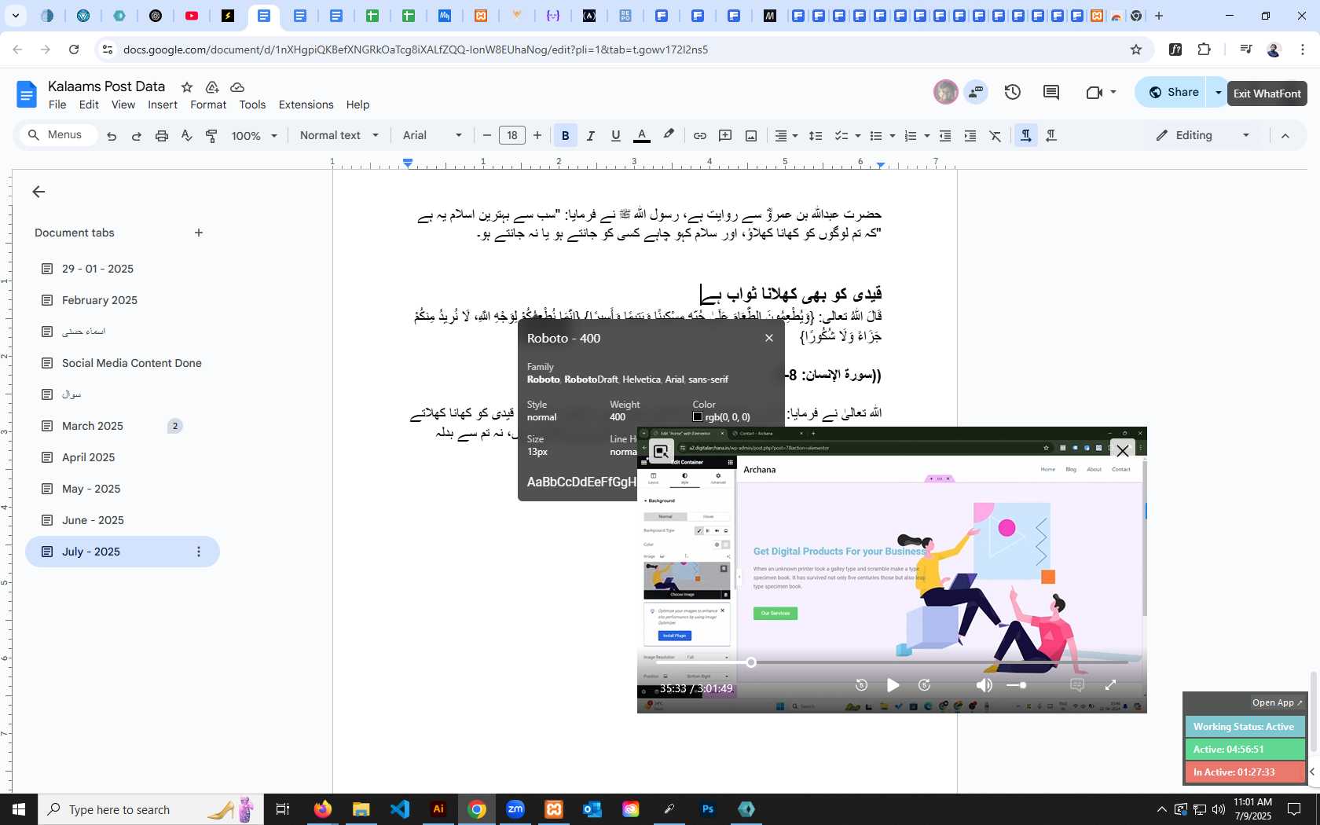Close the WhatFont Roboto popup

click(769, 338)
